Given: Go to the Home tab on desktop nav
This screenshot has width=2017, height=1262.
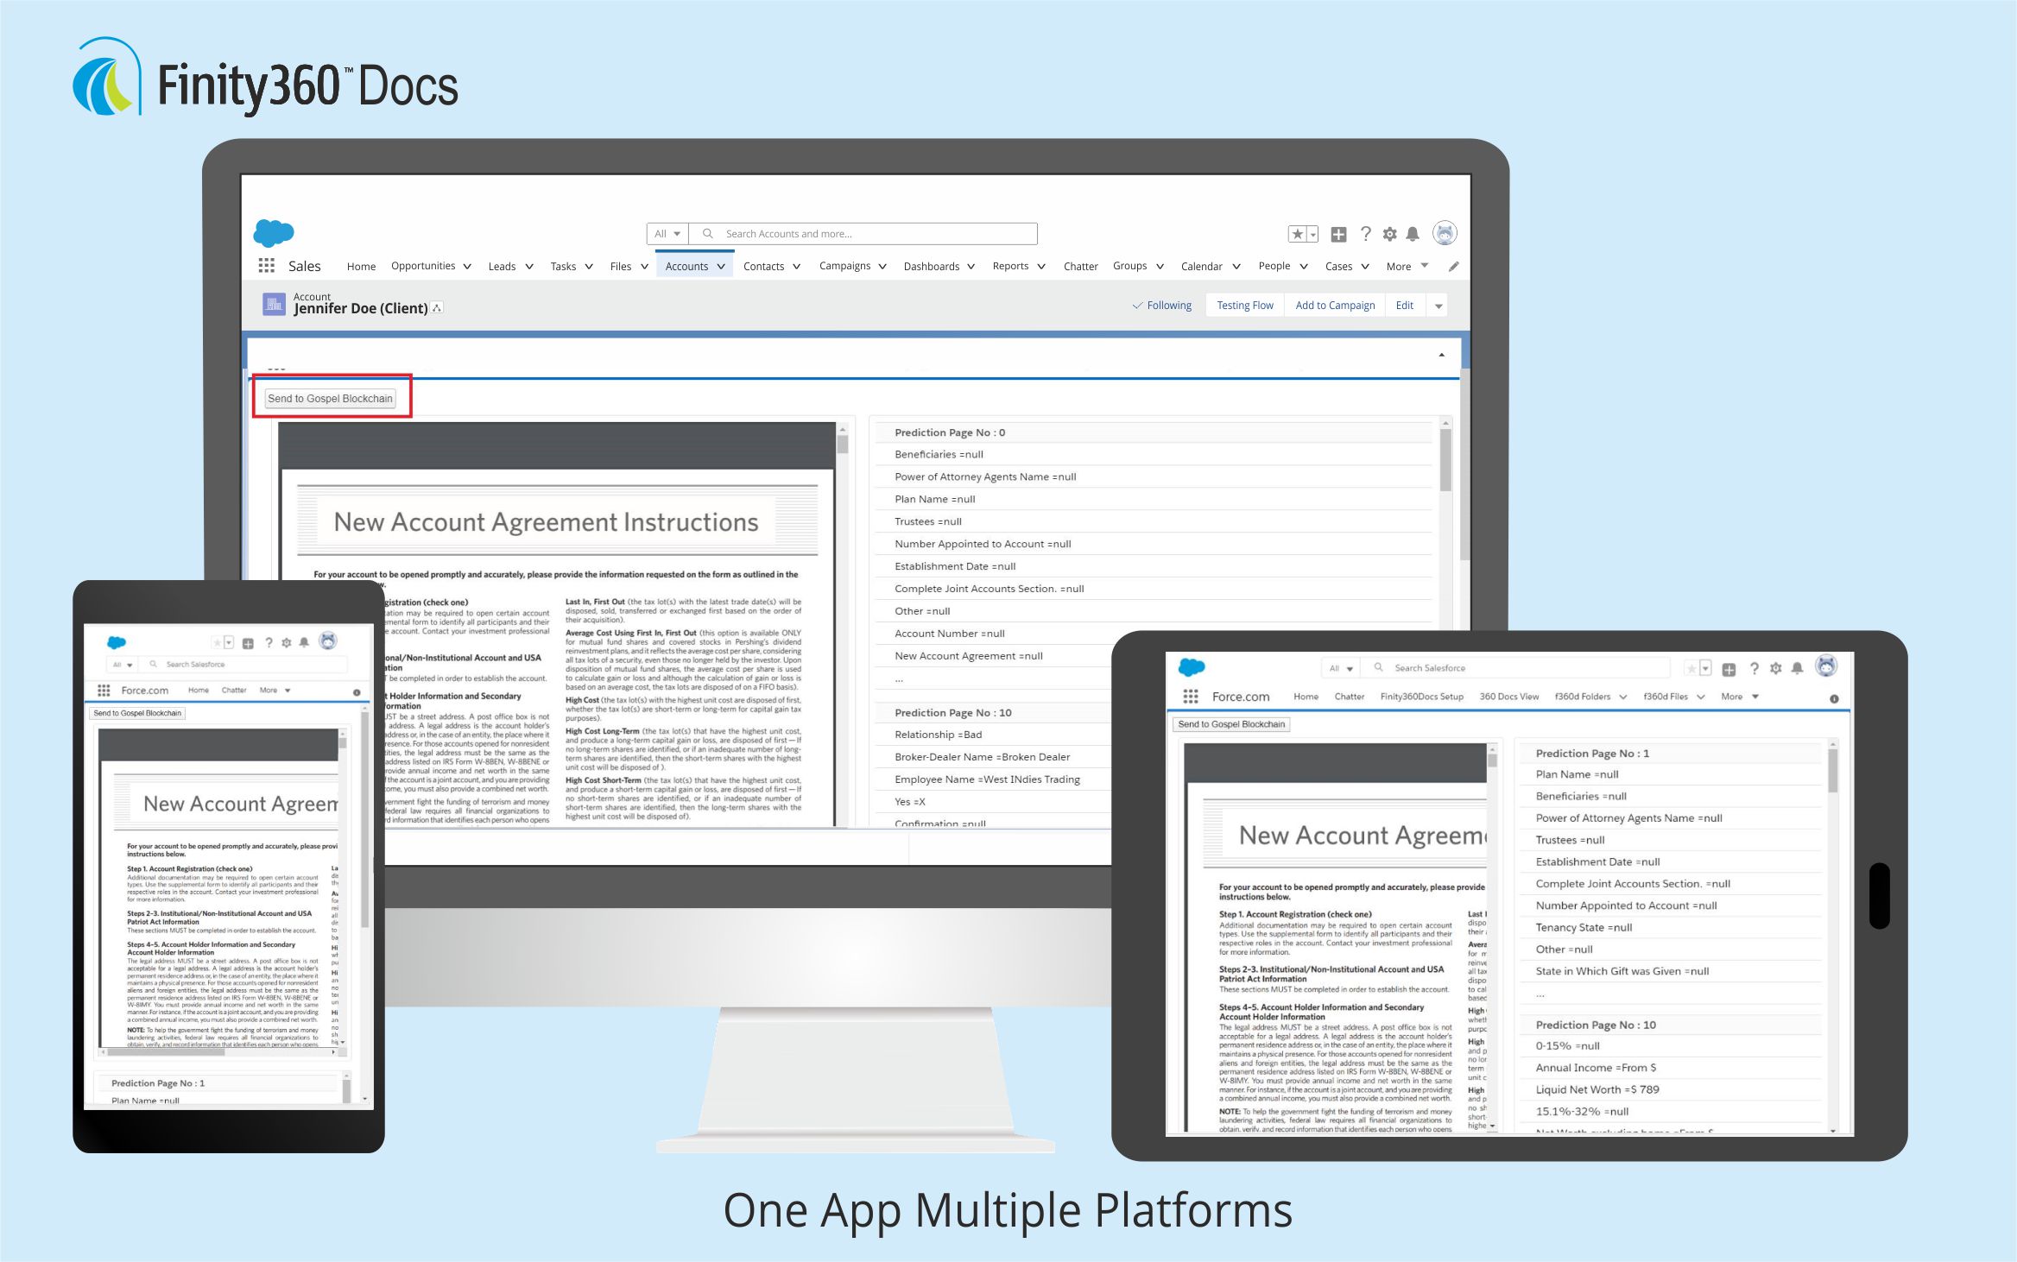Looking at the screenshot, I should tap(361, 267).
